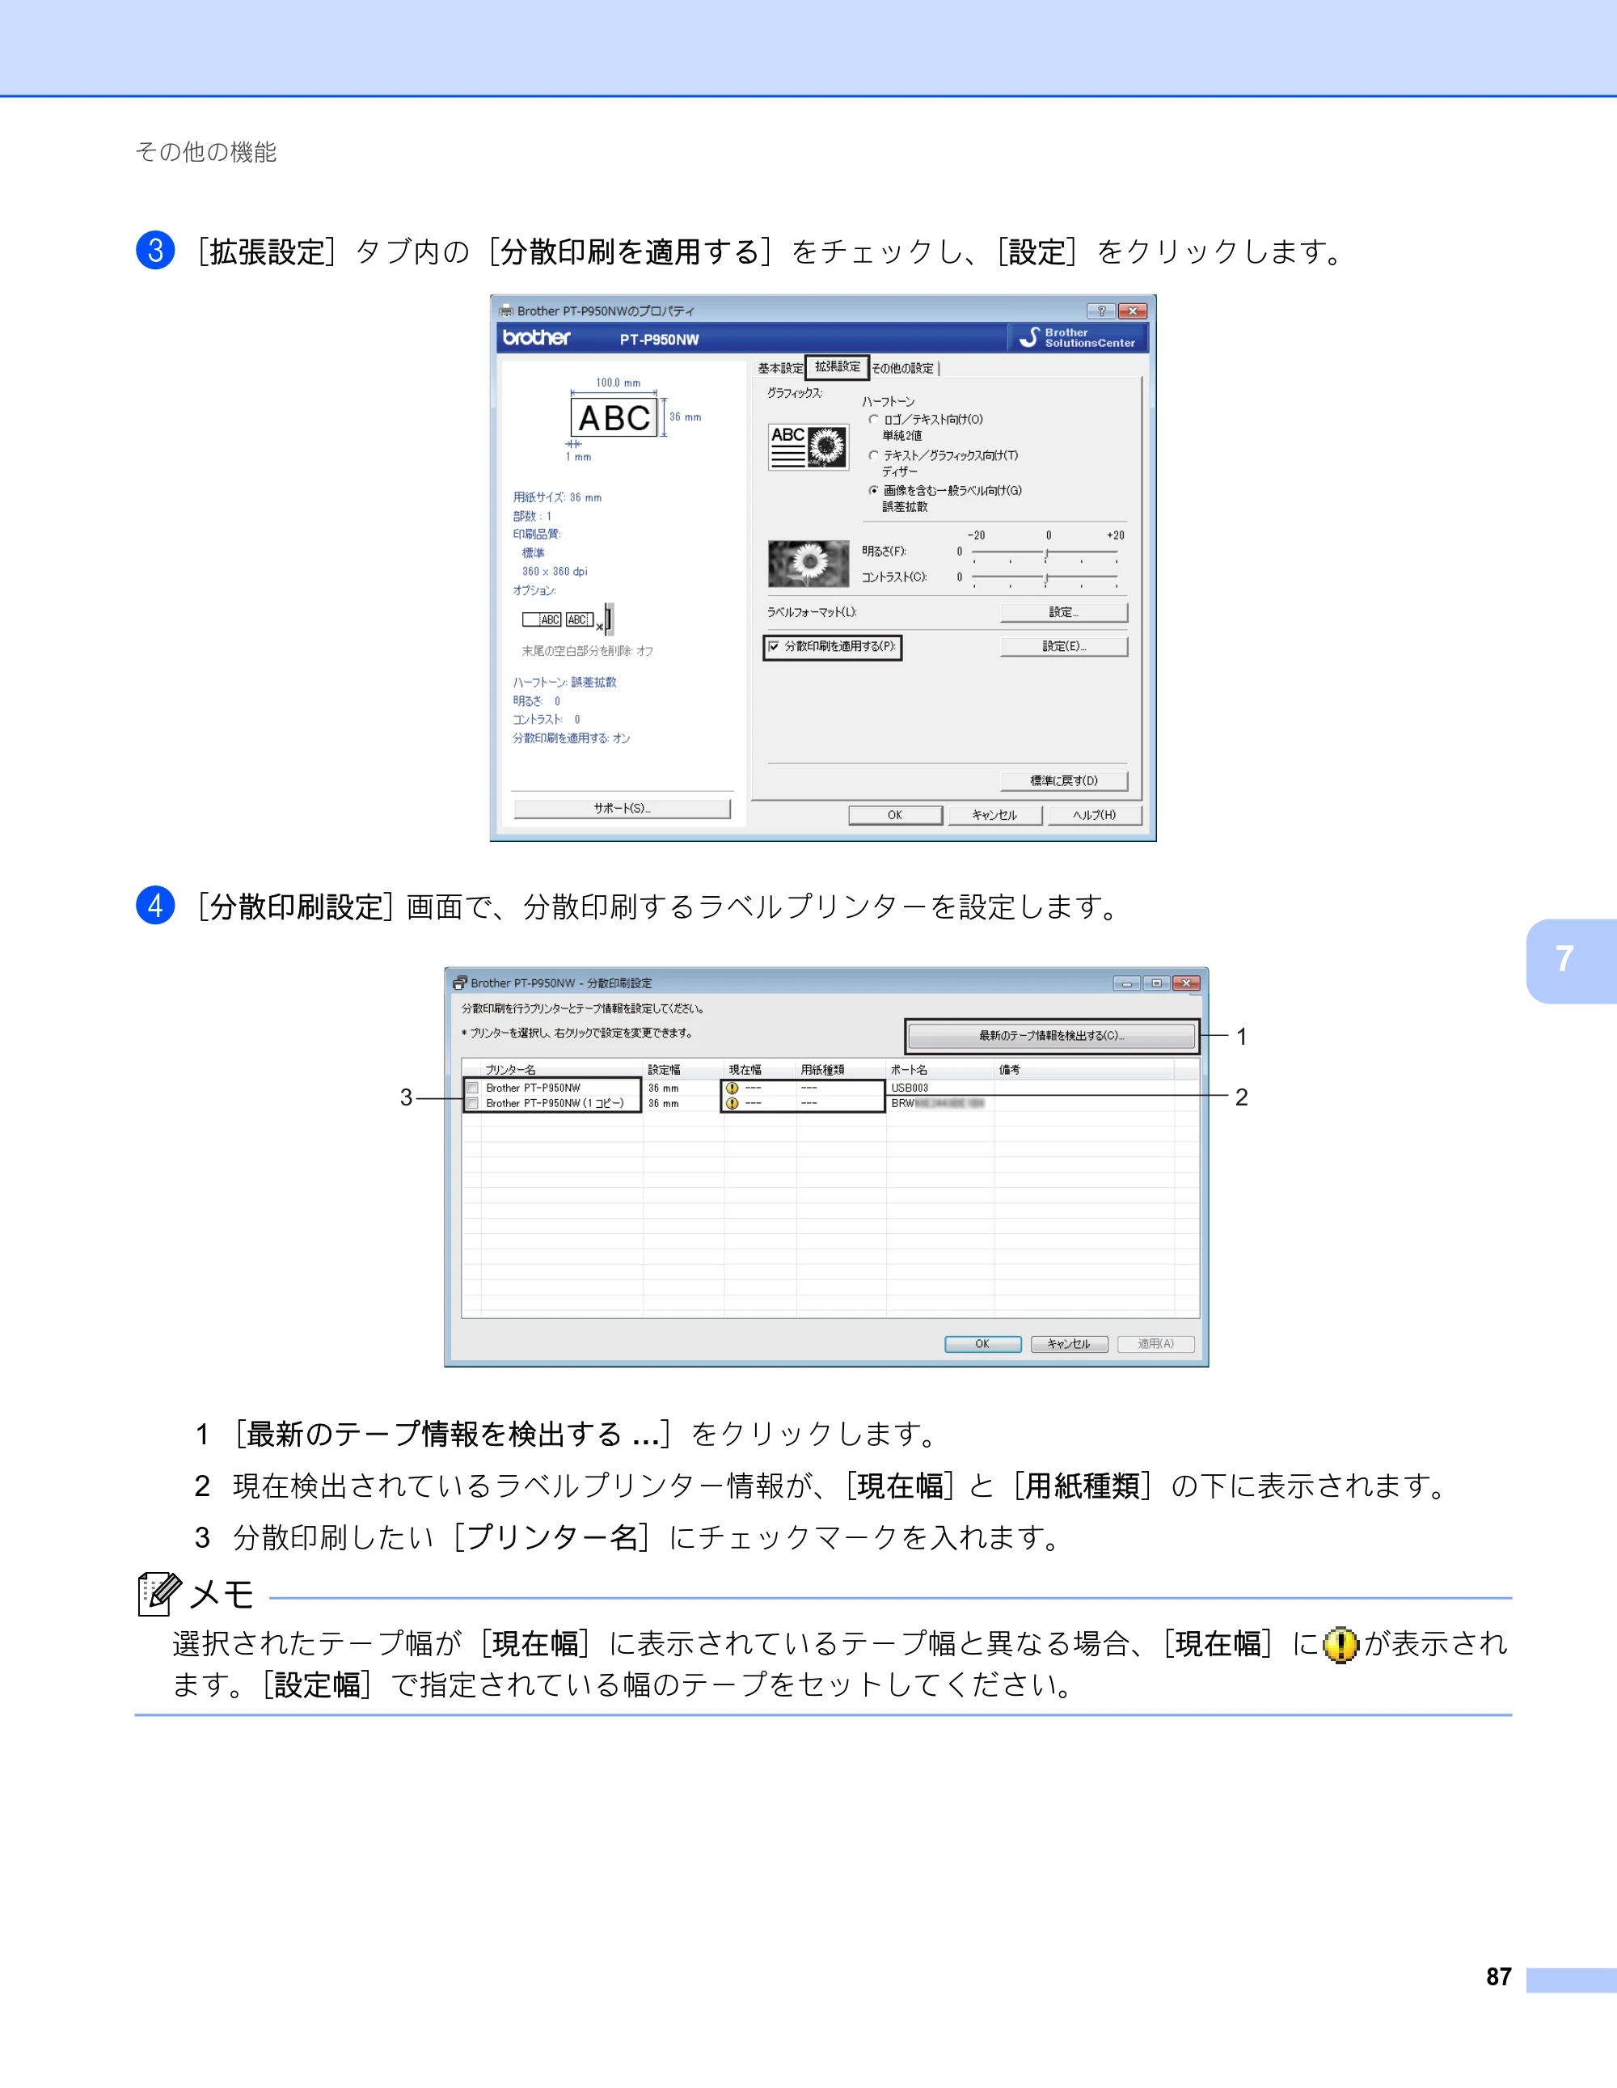Click the 明るさ brightness slider

(x=1045, y=552)
